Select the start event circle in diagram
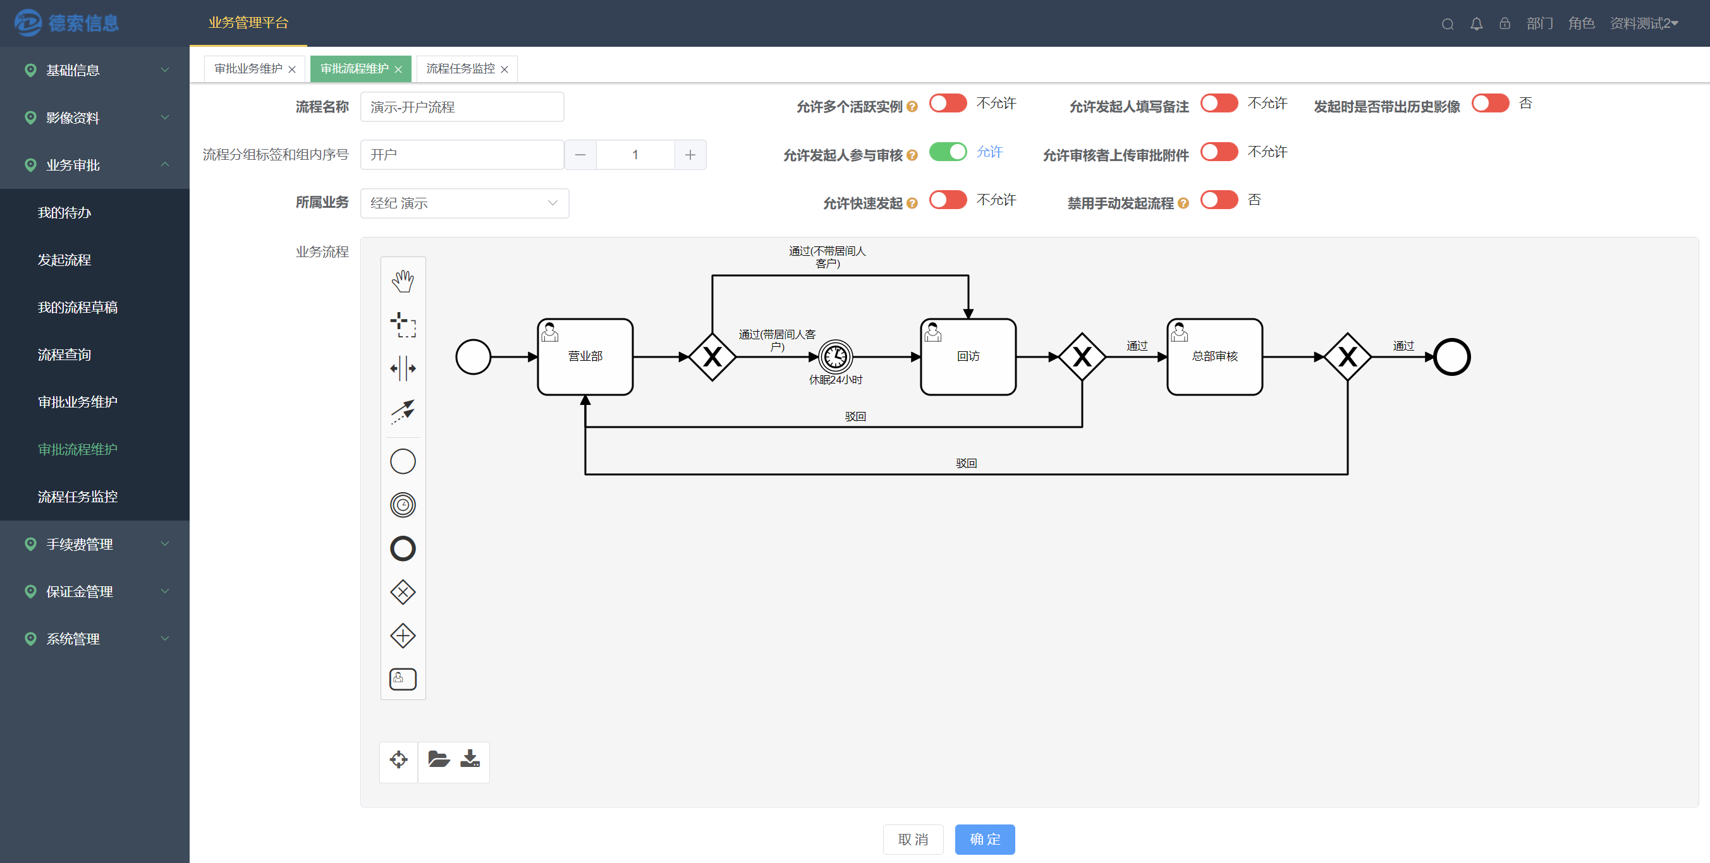Screen dimensions: 1710x863 pyautogui.click(x=473, y=357)
